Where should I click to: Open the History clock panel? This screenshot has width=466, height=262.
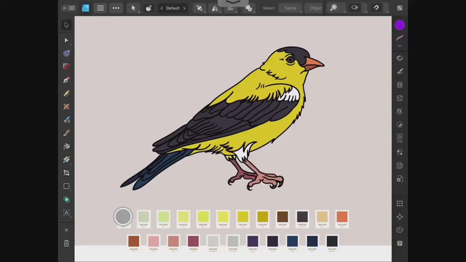400,230
